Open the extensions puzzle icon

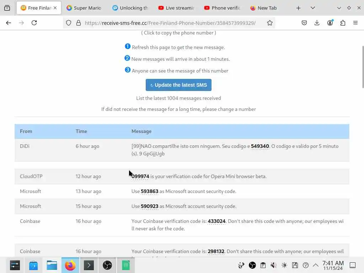pos(343,23)
